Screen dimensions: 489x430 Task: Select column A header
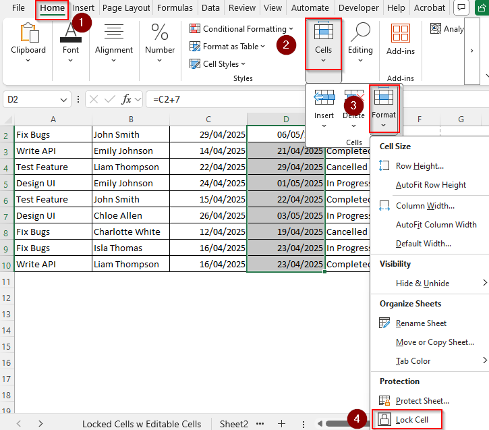(x=53, y=119)
